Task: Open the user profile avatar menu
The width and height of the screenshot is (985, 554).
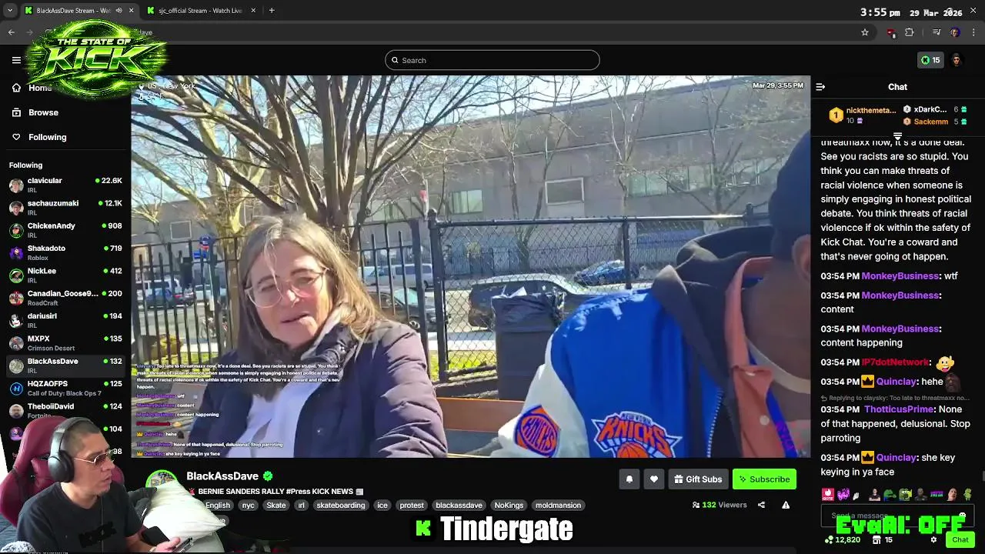Action: [x=957, y=60]
